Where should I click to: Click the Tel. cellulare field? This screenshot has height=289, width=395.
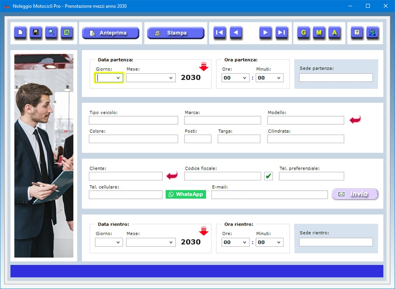tap(126, 195)
